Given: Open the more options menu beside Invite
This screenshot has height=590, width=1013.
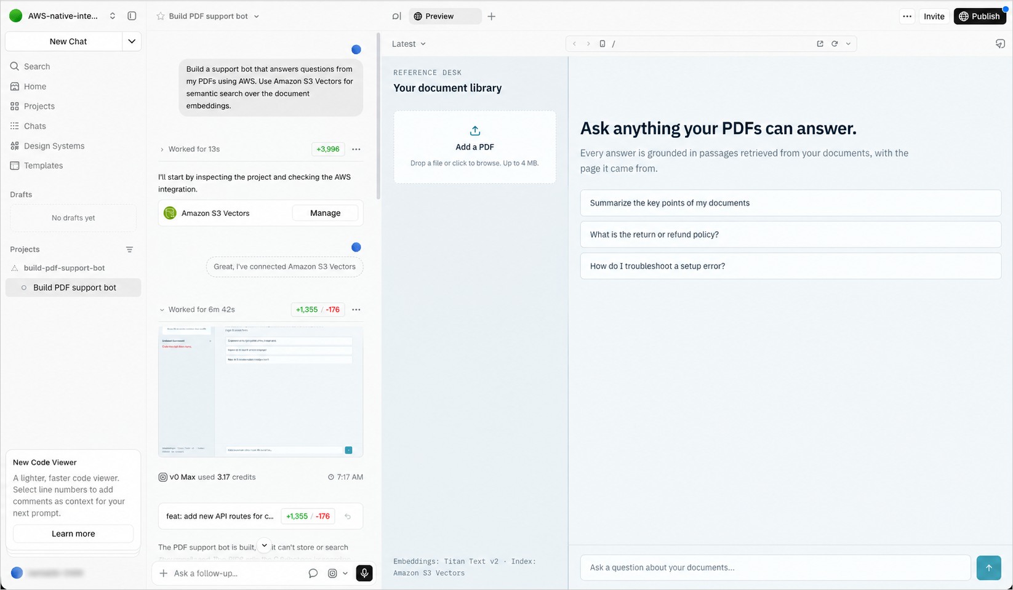Looking at the screenshot, I should (x=907, y=17).
